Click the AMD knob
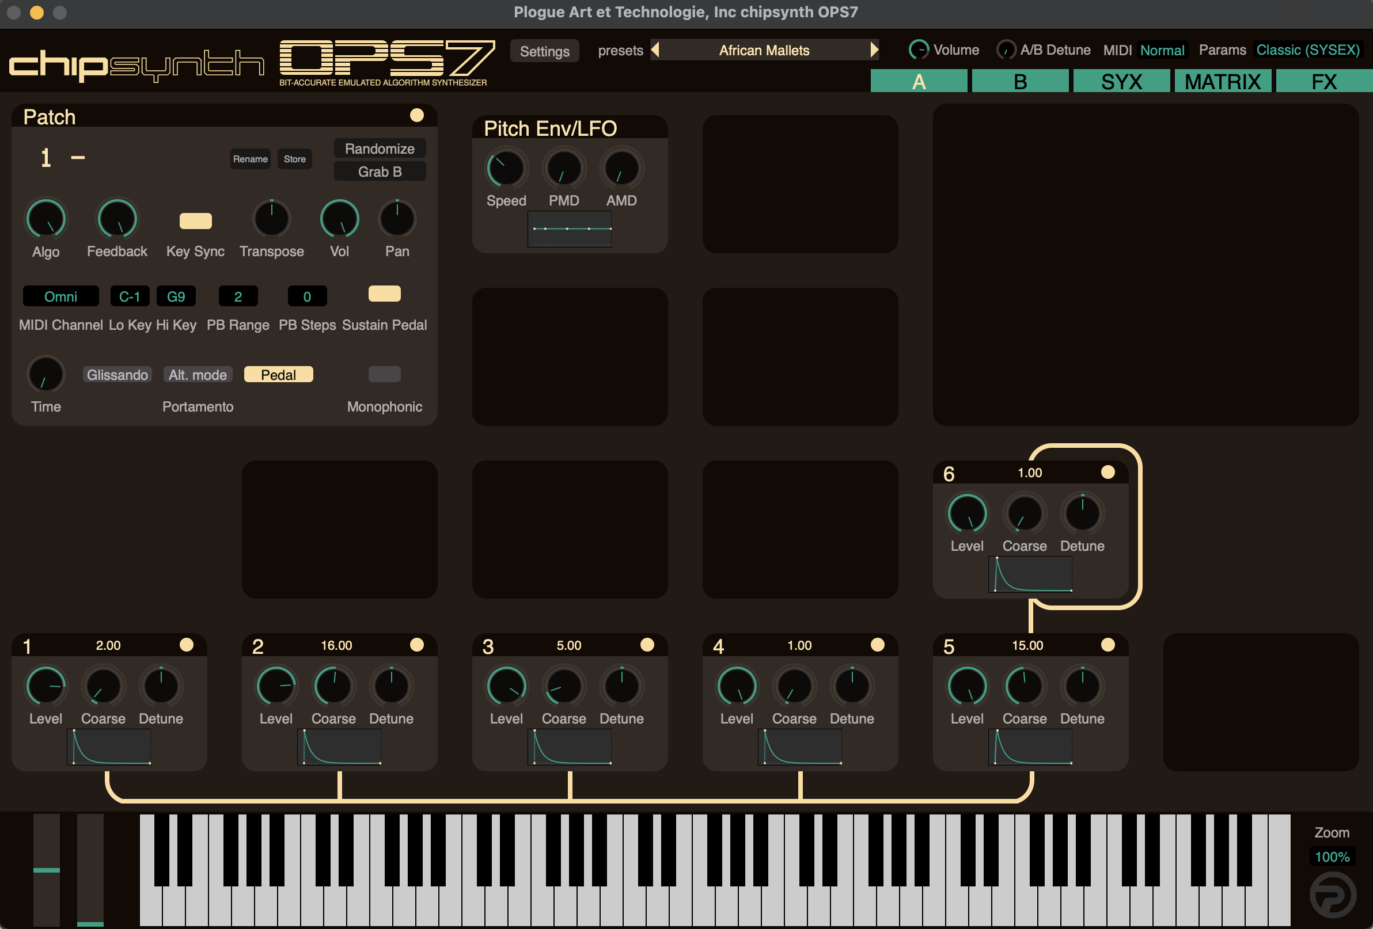Screen dimensions: 1373x929 point(621,168)
